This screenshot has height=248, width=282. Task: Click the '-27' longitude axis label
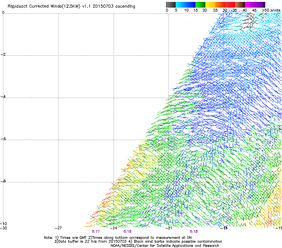(58, 228)
